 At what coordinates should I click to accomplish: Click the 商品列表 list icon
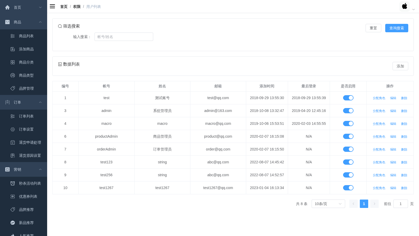click(13, 36)
